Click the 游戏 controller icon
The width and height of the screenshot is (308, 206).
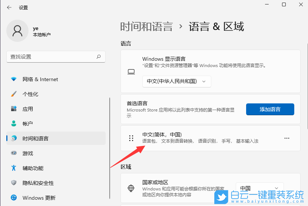[14, 153]
